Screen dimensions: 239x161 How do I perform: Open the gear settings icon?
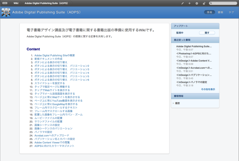(x=197, y=3)
